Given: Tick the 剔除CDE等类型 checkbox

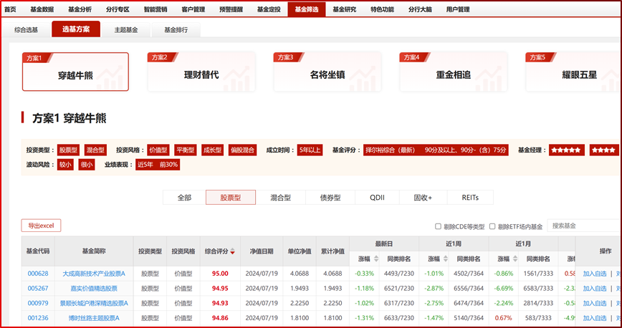Looking at the screenshot, I should pyautogui.click(x=438, y=226).
